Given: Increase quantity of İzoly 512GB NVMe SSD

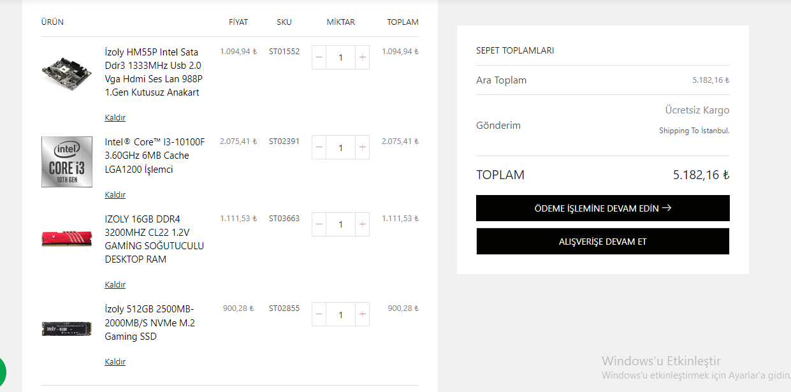Looking at the screenshot, I should pyautogui.click(x=362, y=314).
